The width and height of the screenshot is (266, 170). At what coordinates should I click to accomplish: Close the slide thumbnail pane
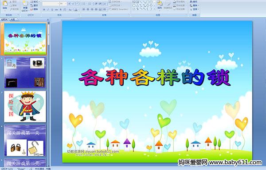tap(48, 19)
